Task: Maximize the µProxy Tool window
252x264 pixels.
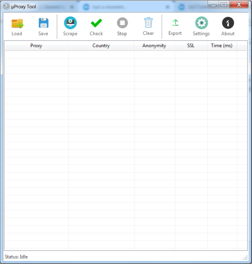Action: pyautogui.click(x=224, y=4)
